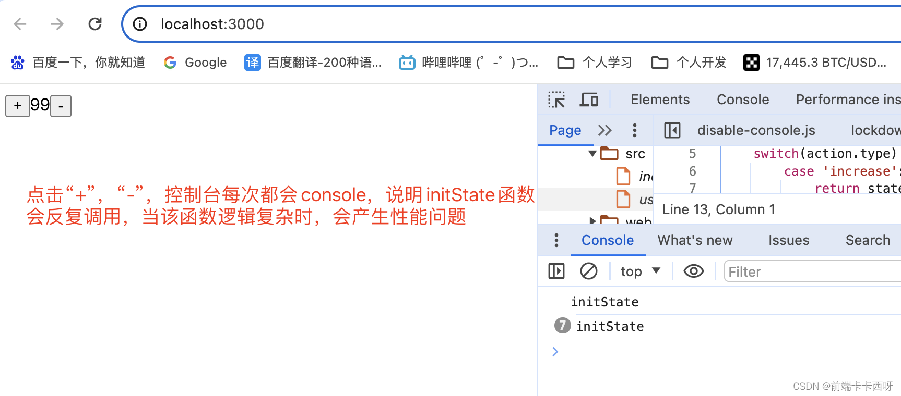This screenshot has width=901, height=396.
Task: Open the What's new drawer tab
Action: coord(695,240)
